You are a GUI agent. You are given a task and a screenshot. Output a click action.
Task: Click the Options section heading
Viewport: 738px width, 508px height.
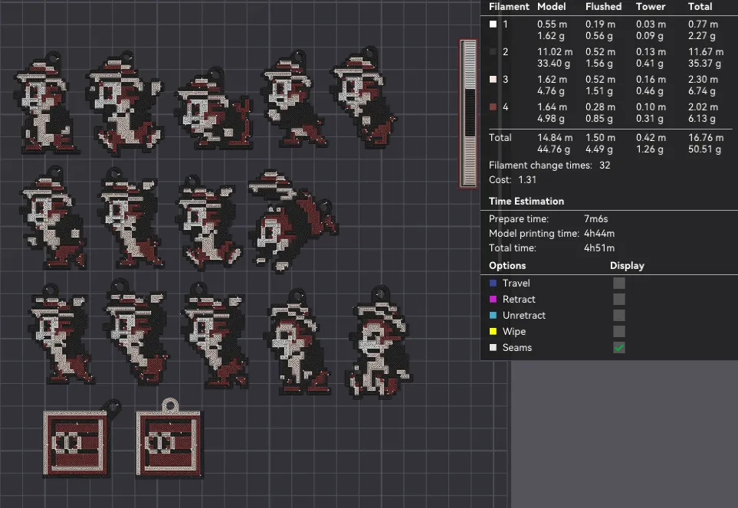tap(507, 266)
